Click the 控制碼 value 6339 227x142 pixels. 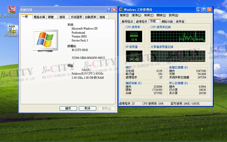pyautogui.click(x=159, y=71)
